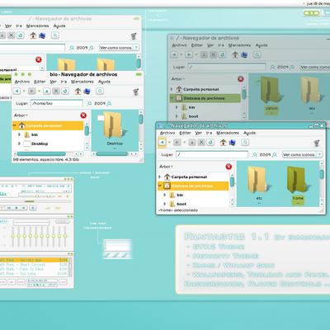Image resolution: width=330 pixels, height=330 pixels.
Task: Click Home icon in the partly hidden top-left window
Action: (x=33, y=35)
